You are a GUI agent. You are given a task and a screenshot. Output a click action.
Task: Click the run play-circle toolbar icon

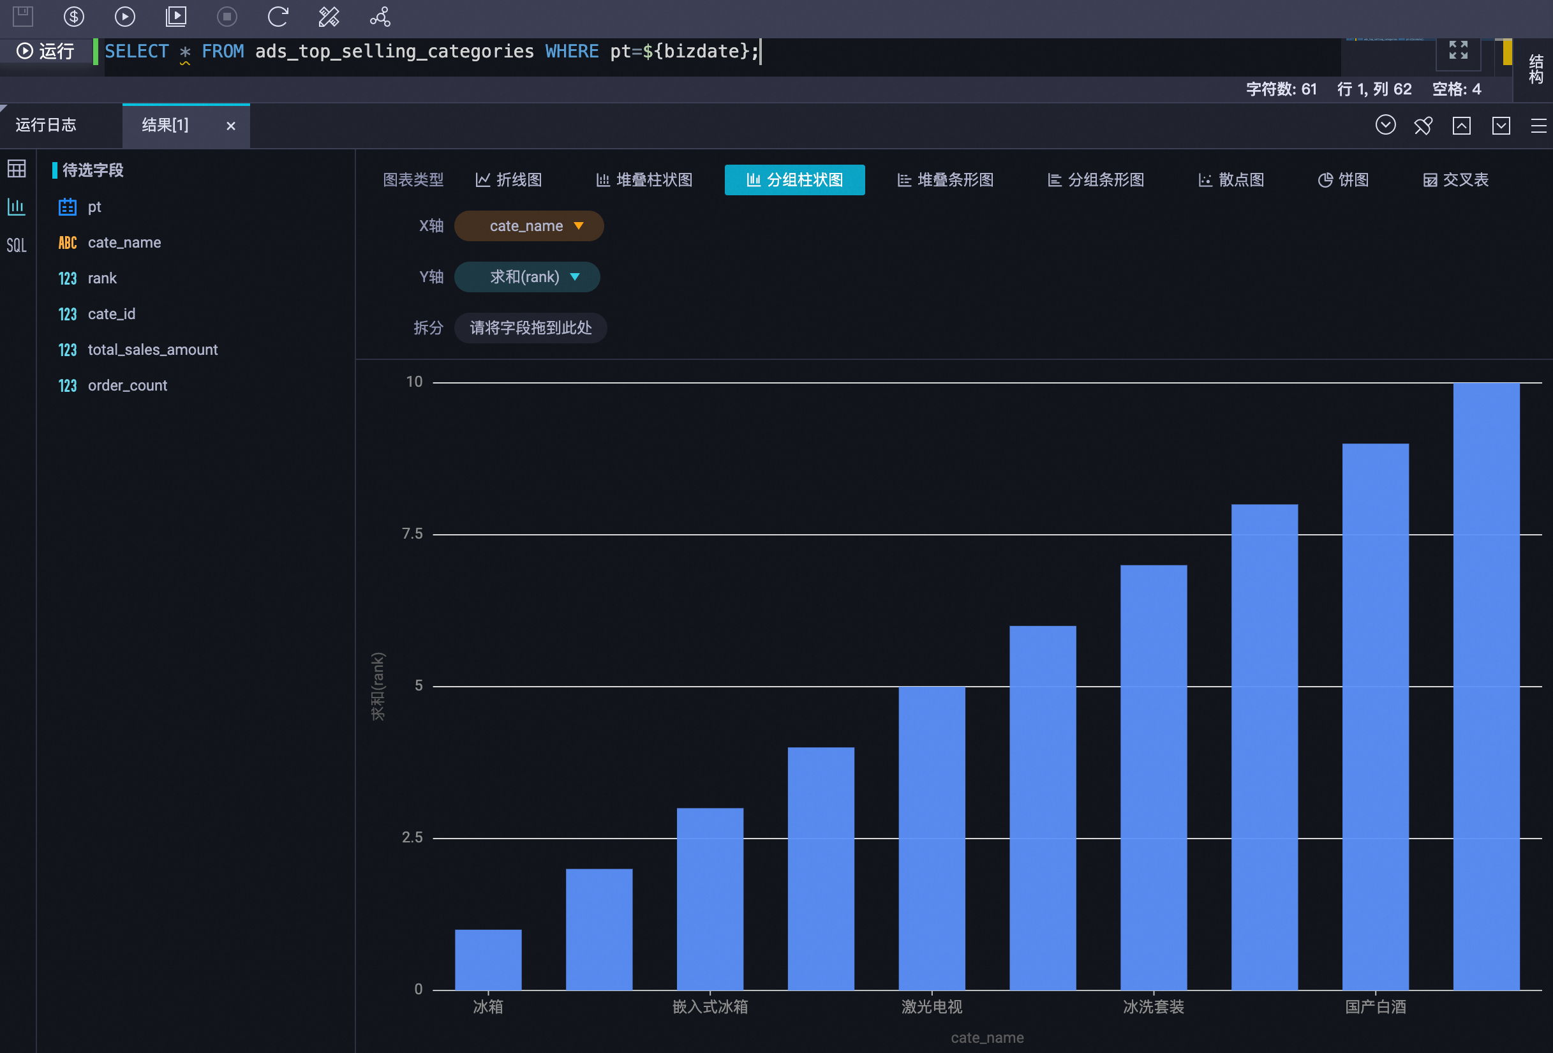pos(125,16)
